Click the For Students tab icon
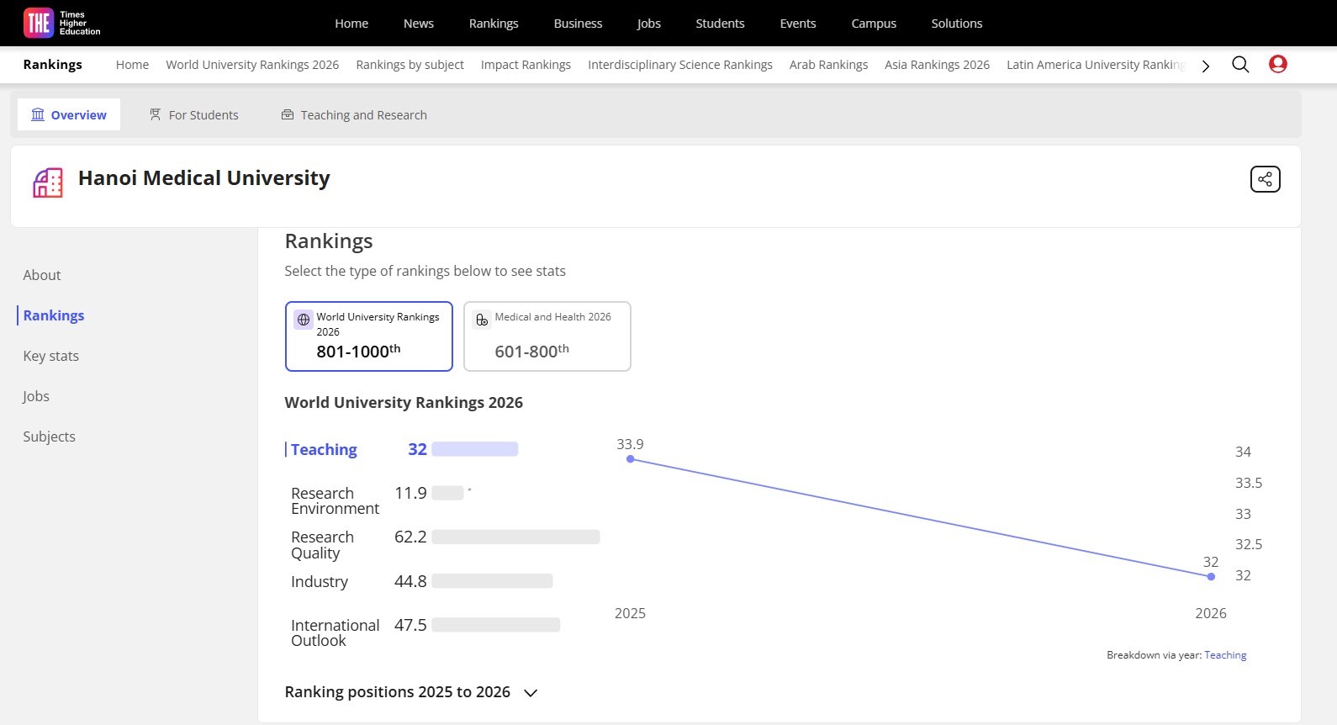1337x725 pixels. (x=156, y=114)
